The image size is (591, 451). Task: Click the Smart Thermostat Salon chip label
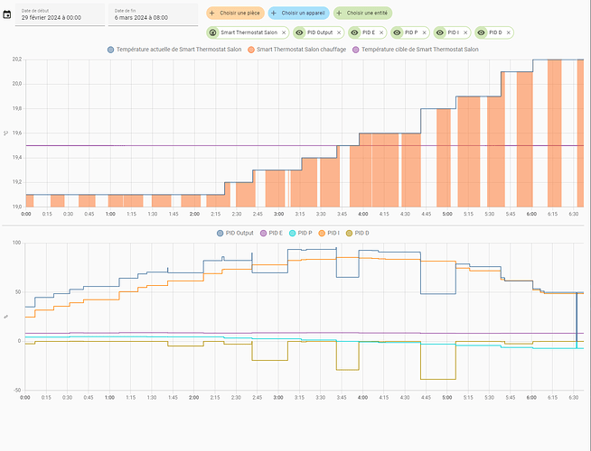(x=249, y=32)
